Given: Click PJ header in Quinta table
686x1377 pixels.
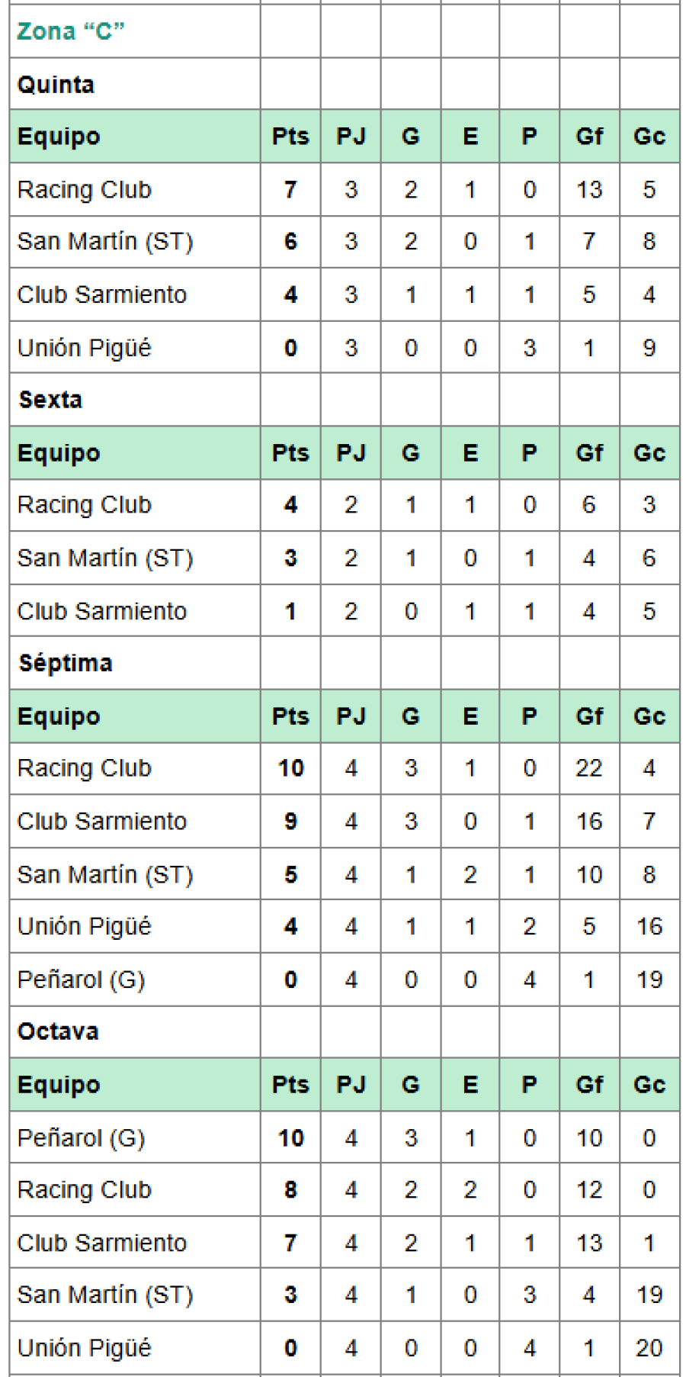Looking at the screenshot, I should [x=351, y=137].
